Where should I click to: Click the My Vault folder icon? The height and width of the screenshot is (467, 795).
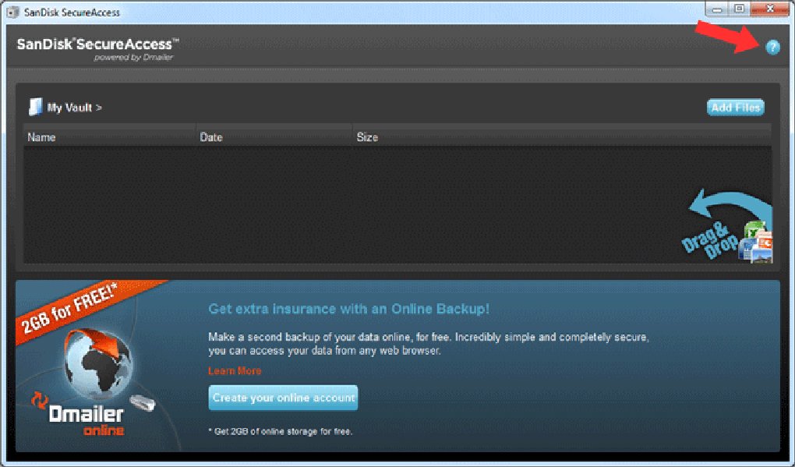(34, 106)
